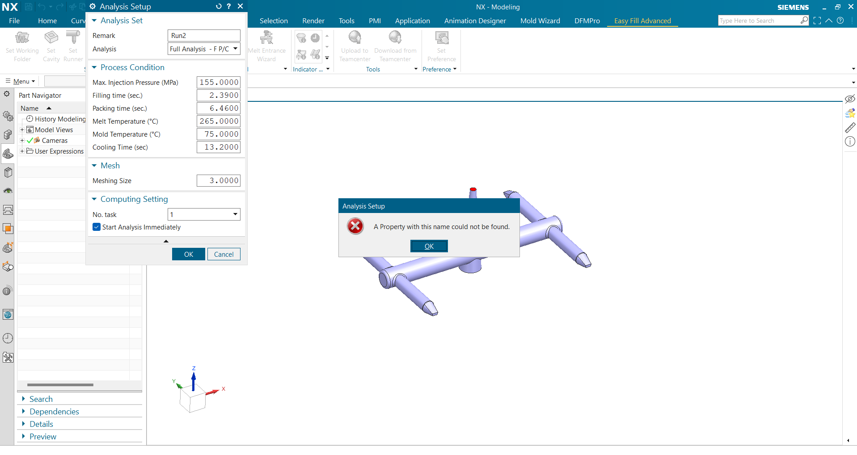Open the Set Preference tool
The width and height of the screenshot is (857, 455).
tap(441, 38)
